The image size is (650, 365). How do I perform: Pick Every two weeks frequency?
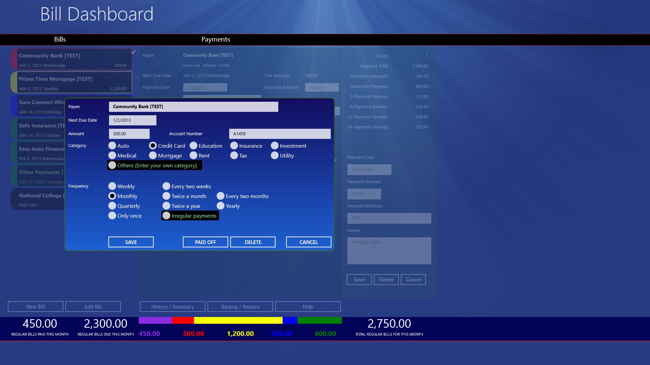[166, 186]
